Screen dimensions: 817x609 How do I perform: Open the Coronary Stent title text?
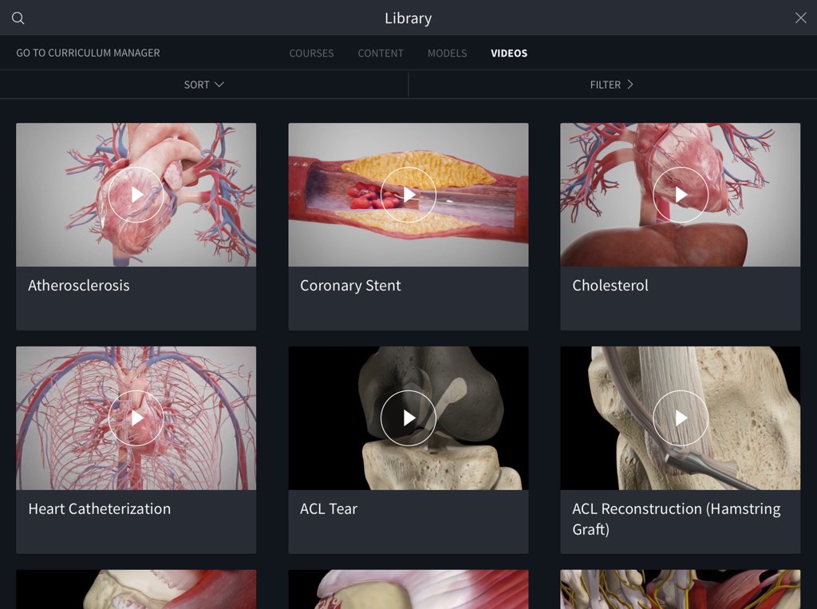351,285
